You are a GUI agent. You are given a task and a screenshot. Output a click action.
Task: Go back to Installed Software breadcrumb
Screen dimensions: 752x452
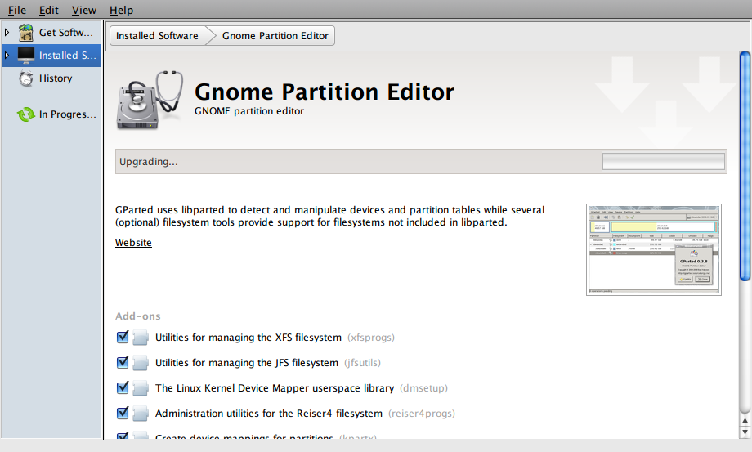click(157, 36)
